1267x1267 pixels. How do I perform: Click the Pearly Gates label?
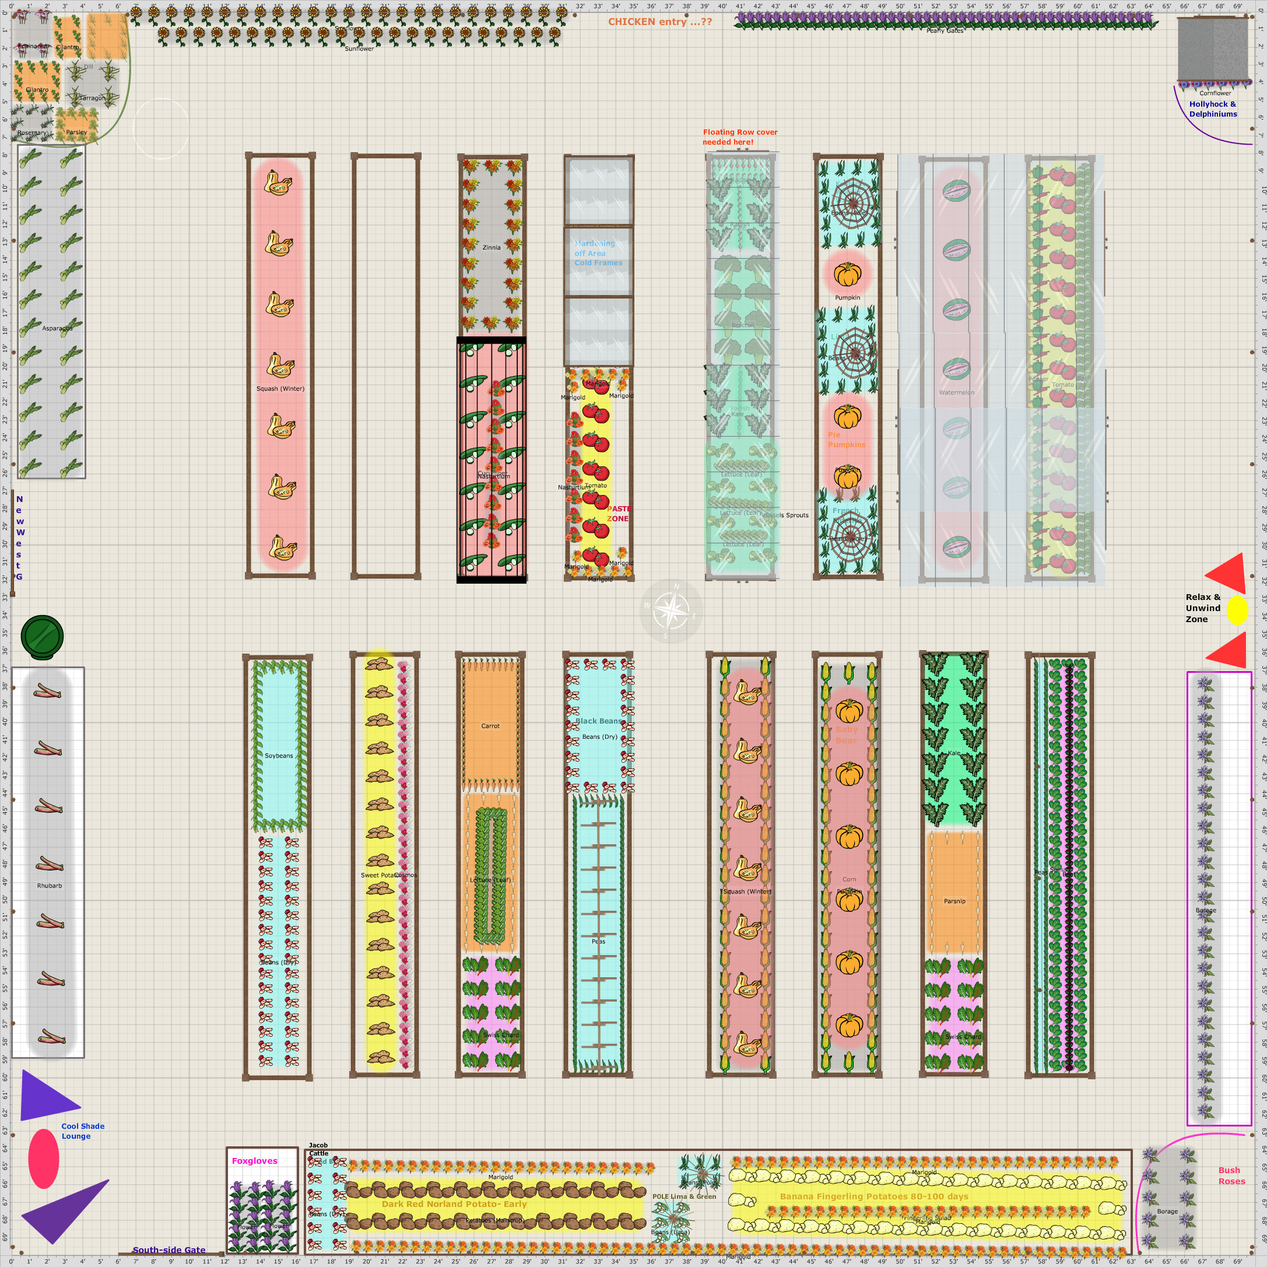click(945, 31)
